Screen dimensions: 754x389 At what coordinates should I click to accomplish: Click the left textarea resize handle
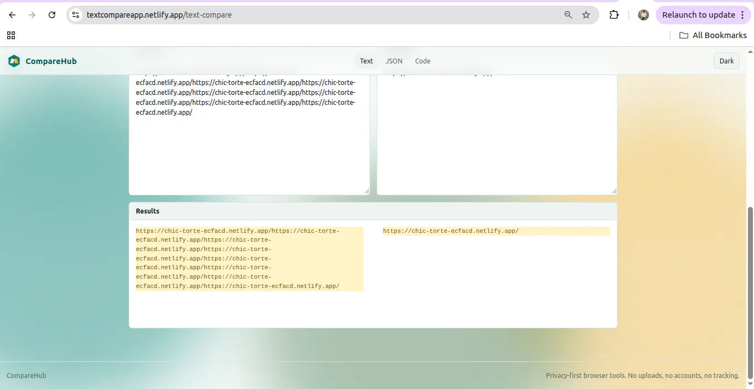coord(367,191)
